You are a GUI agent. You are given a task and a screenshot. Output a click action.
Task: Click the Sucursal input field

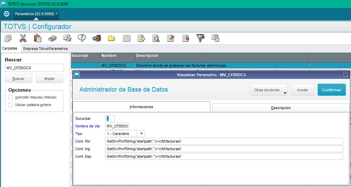[110, 118]
